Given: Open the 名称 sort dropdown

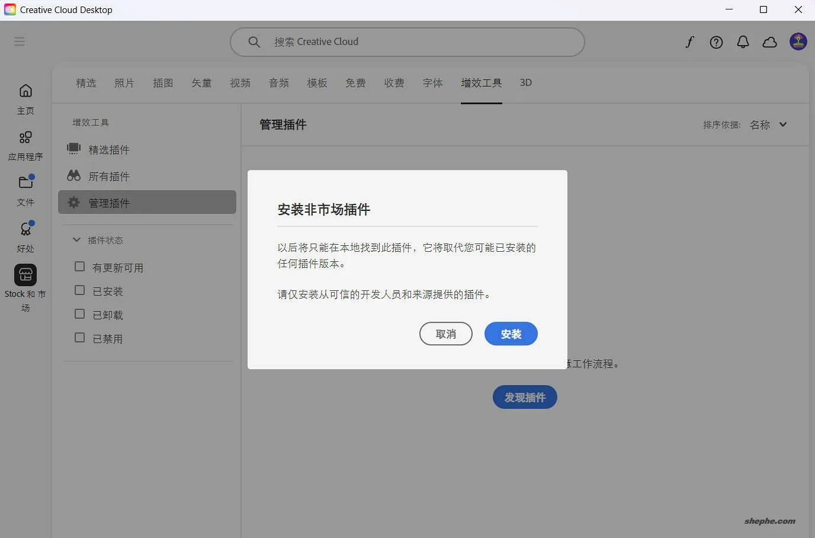Looking at the screenshot, I should (768, 124).
